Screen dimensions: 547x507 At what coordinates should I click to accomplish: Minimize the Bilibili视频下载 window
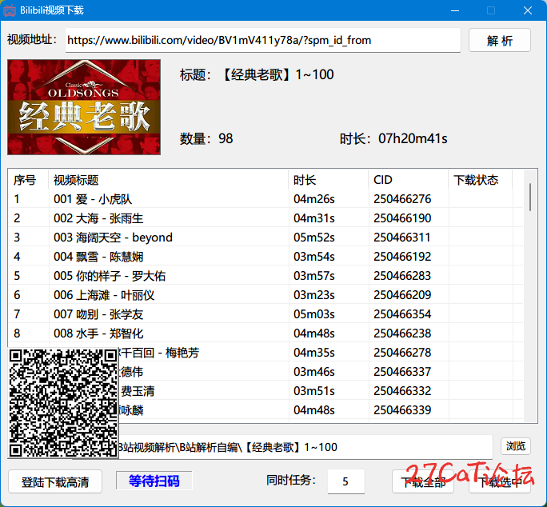pos(454,10)
